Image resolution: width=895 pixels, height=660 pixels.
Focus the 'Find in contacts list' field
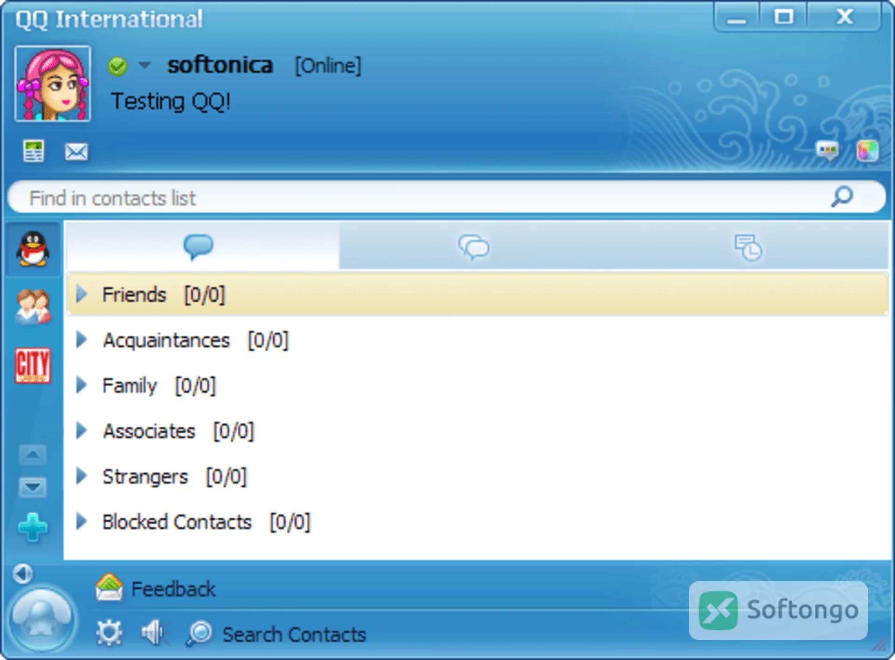point(447,197)
